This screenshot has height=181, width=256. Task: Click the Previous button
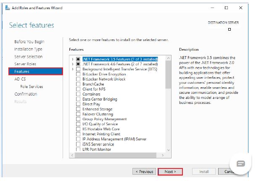click(144, 171)
